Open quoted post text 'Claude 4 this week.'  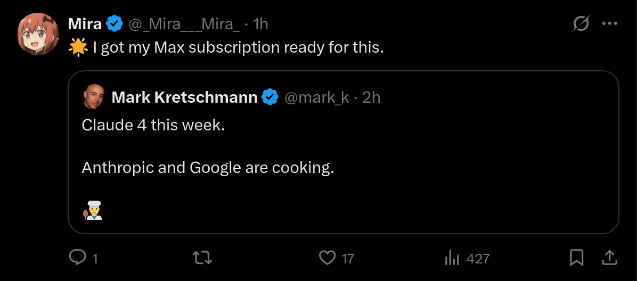tap(153, 125)
